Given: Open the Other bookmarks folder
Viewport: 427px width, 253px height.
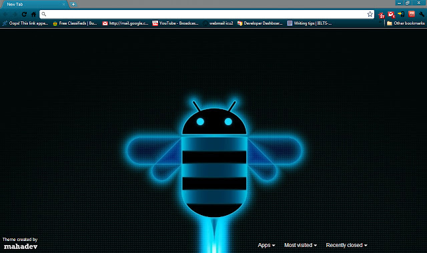Looking at the screenshot, I should [x=406, y=23].
